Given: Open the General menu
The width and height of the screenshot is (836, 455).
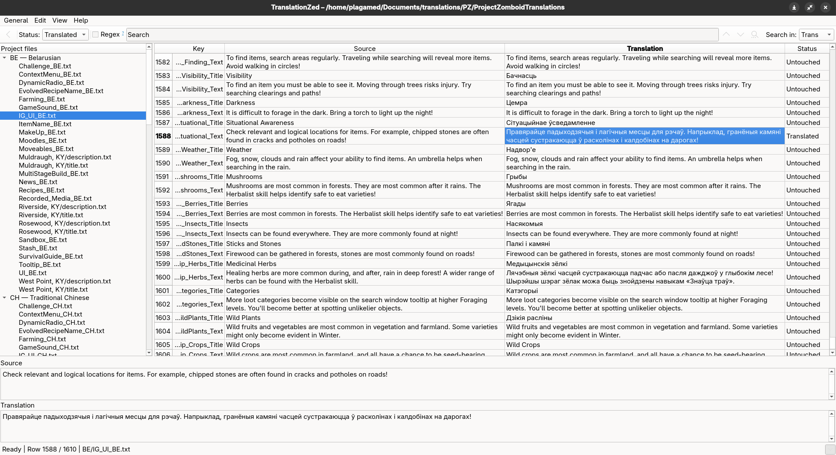Looking at the screenshot, I should (x=16, y=20).
